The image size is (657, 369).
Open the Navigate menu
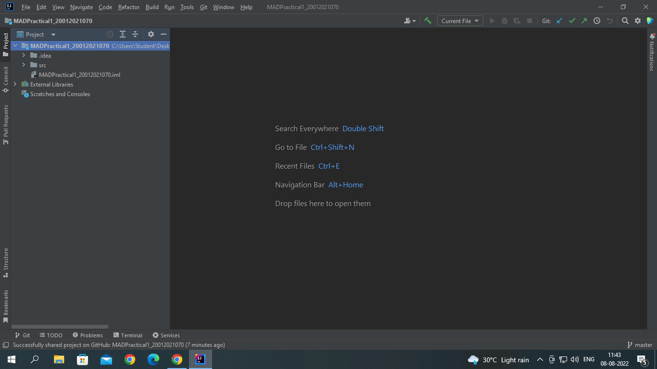(x=81, y=7)
